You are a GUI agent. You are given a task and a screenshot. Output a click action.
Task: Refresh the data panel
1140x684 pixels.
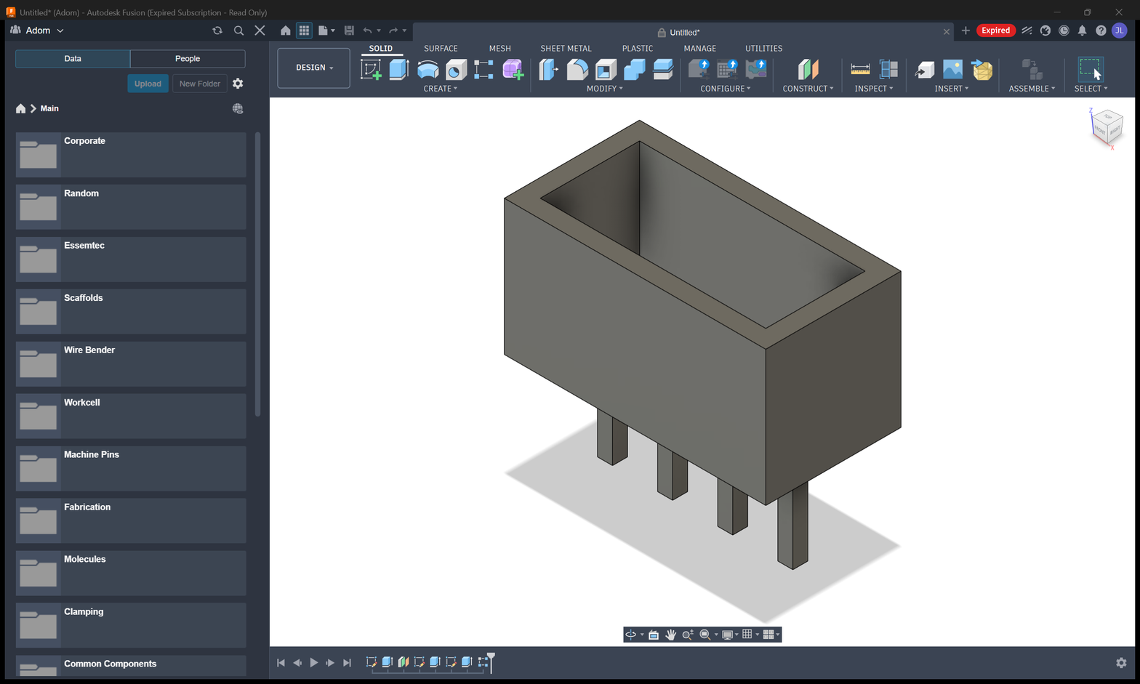coord(217,31)
